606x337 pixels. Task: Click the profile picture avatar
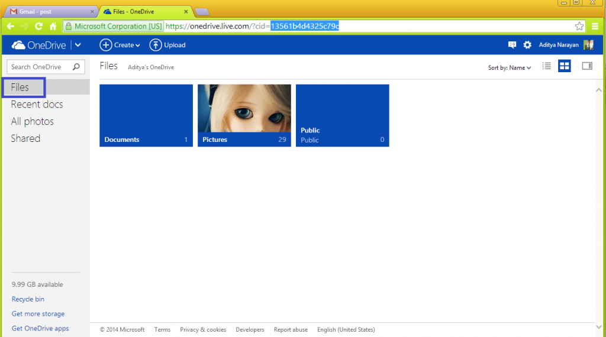(588, 45)
